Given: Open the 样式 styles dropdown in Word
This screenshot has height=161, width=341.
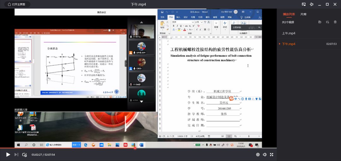Looking at the screenshot, I should (x=225, y=25).
